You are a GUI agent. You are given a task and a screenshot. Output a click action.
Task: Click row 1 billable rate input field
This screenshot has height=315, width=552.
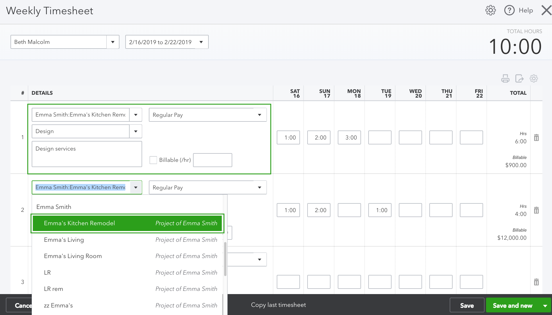click(x=212, y=160)
